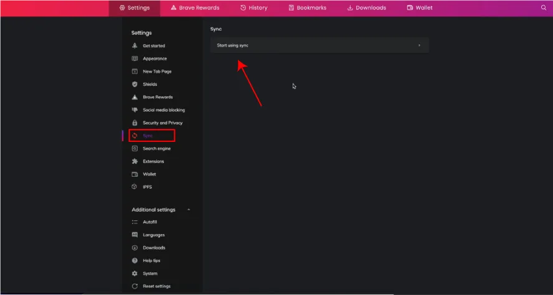The image size is (553, 295).
Task: Click the sidebar Downloads circle icon
Action: click(x=135, y=248)
